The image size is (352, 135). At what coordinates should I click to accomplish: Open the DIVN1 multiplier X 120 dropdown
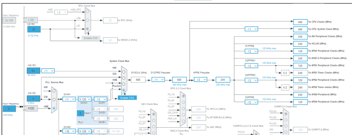[85, 99]
